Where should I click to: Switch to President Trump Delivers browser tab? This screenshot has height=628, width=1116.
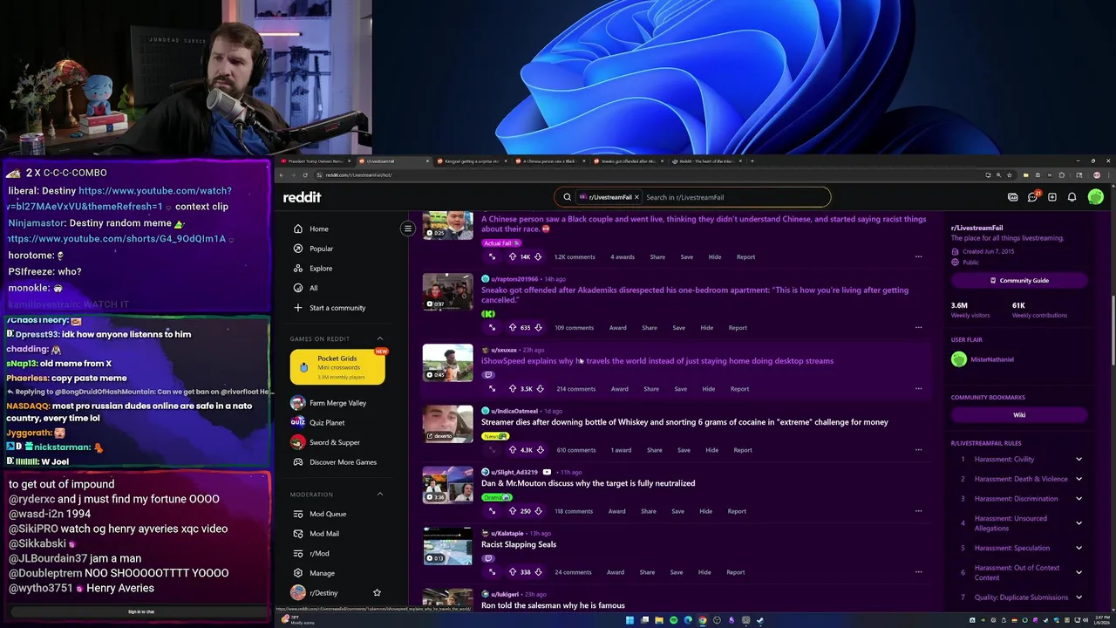(314, 161)
